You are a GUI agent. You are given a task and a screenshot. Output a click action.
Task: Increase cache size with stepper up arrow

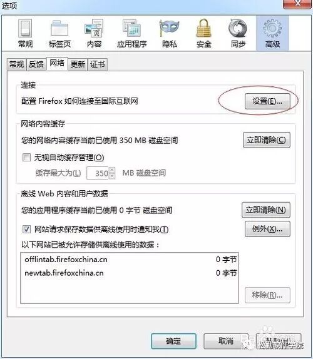(112, 170)
